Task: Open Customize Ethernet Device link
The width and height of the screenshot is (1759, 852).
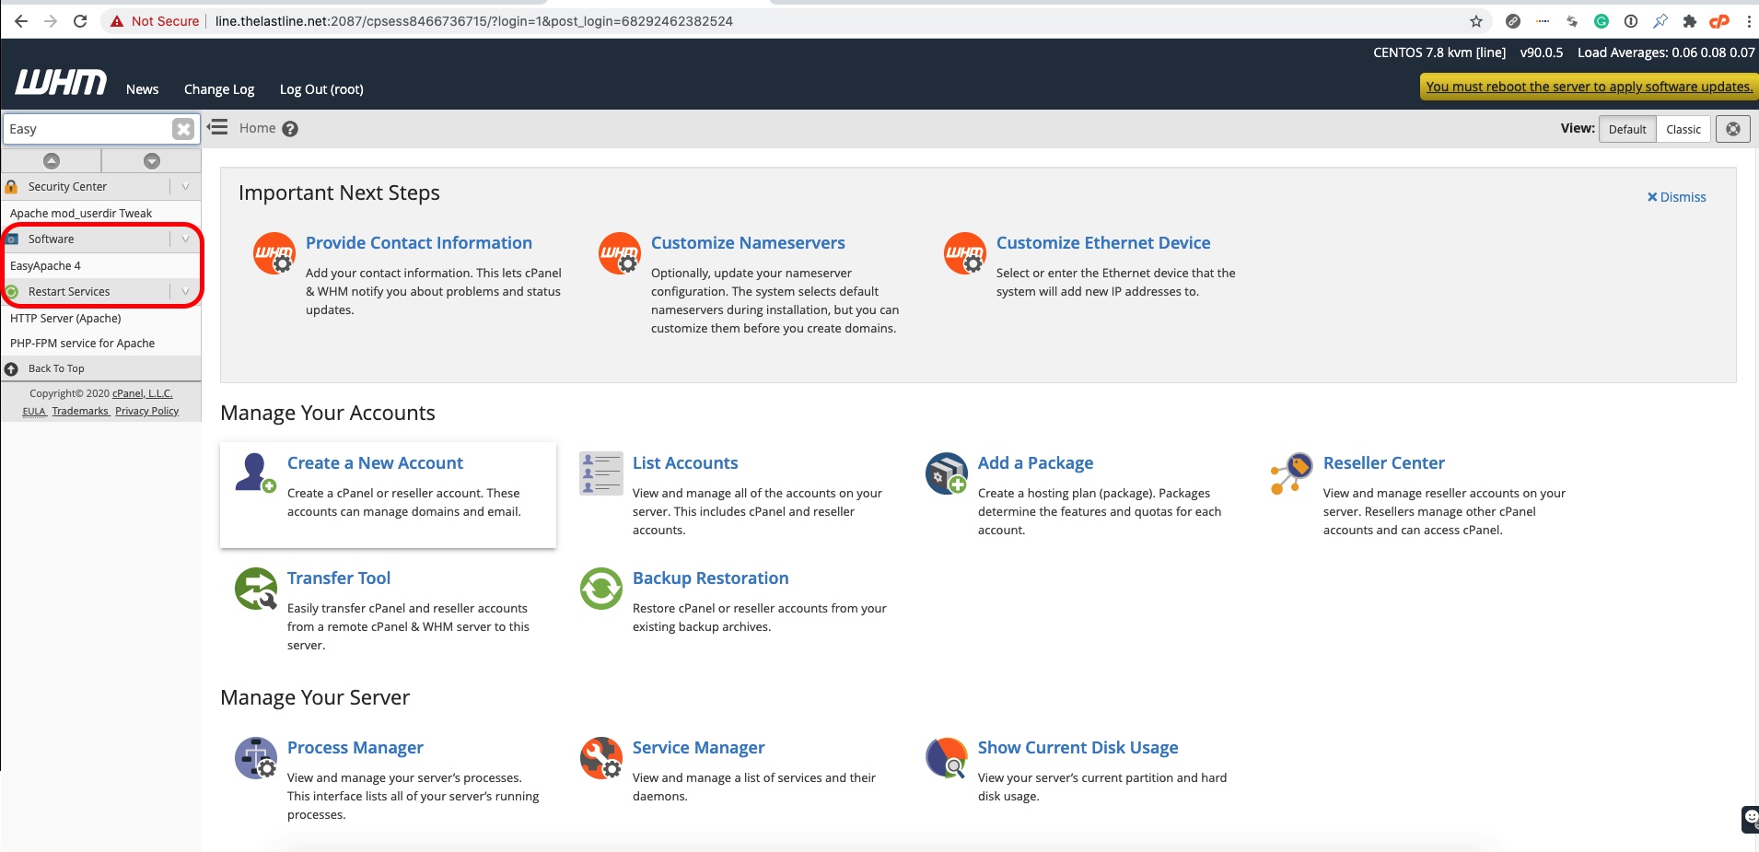Action: pos(1103,243)
